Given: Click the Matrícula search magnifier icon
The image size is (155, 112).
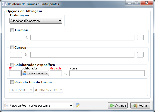Looking at the screenshot, I should [65, 73].
